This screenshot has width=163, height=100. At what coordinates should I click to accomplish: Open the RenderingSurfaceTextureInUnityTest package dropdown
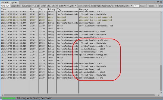[x=105, y=6]
